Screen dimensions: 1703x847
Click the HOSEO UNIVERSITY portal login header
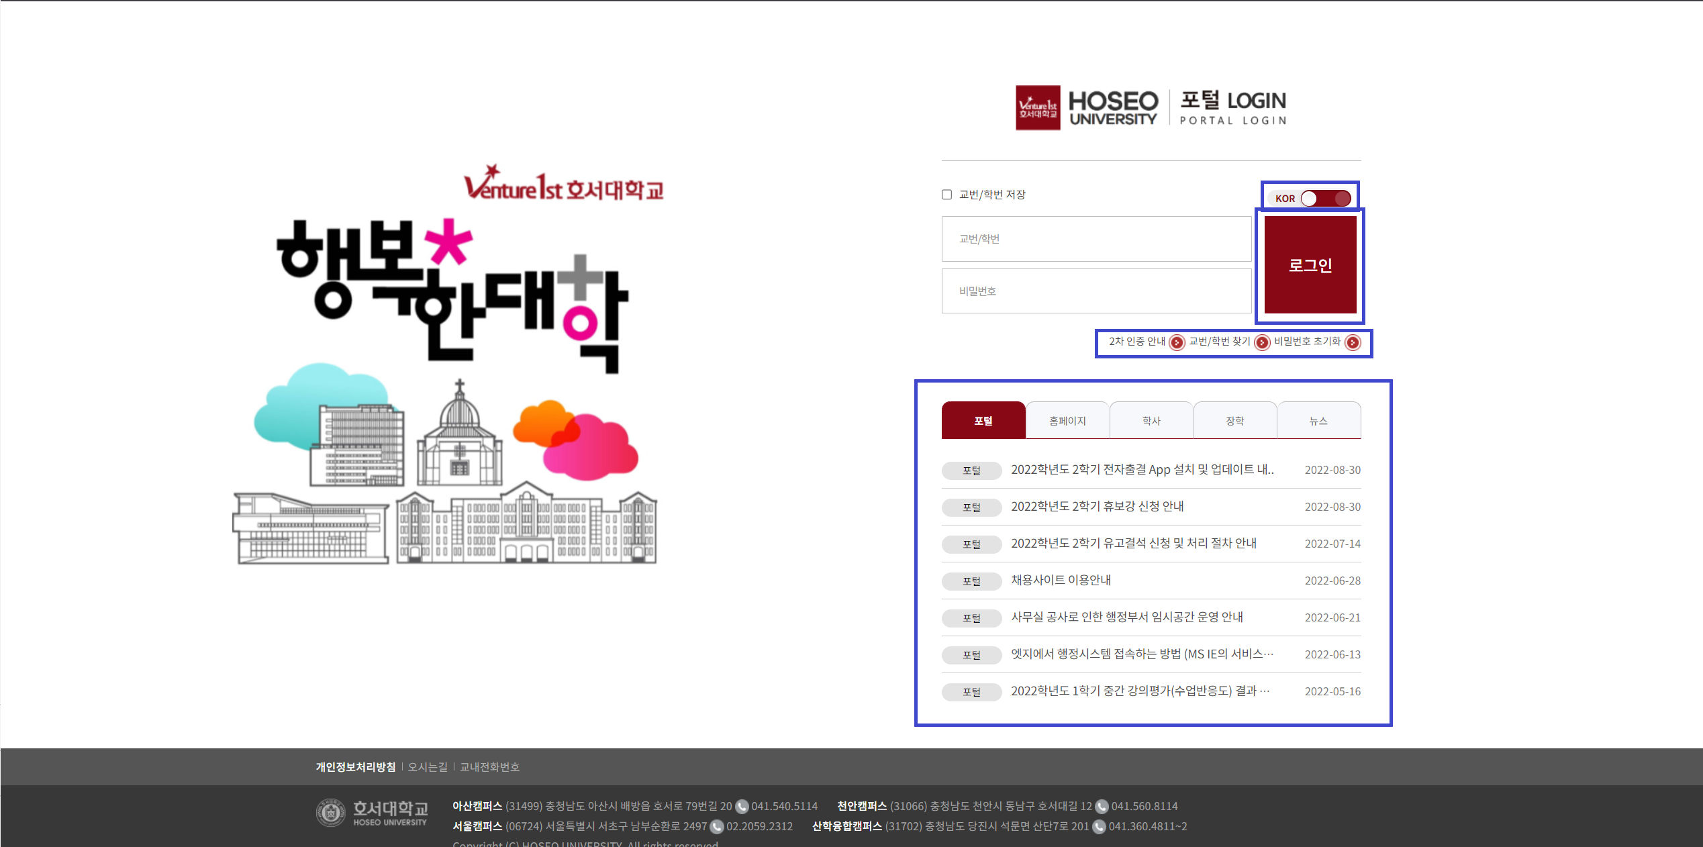[1151, 107]
